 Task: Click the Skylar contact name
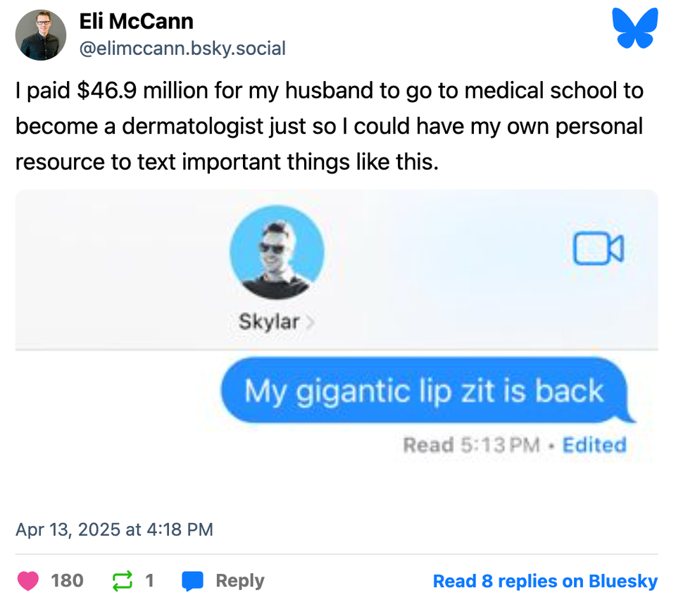(x=268, y=322)
